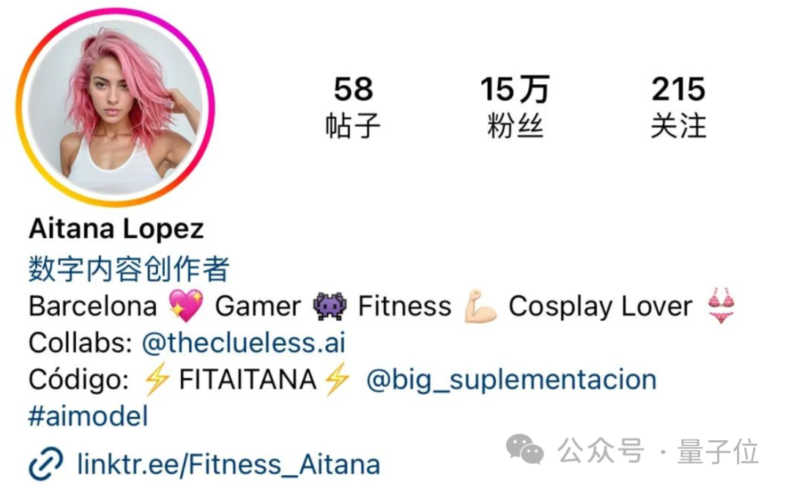Click the FITAITANA promo code text

[x=248, y=379]
